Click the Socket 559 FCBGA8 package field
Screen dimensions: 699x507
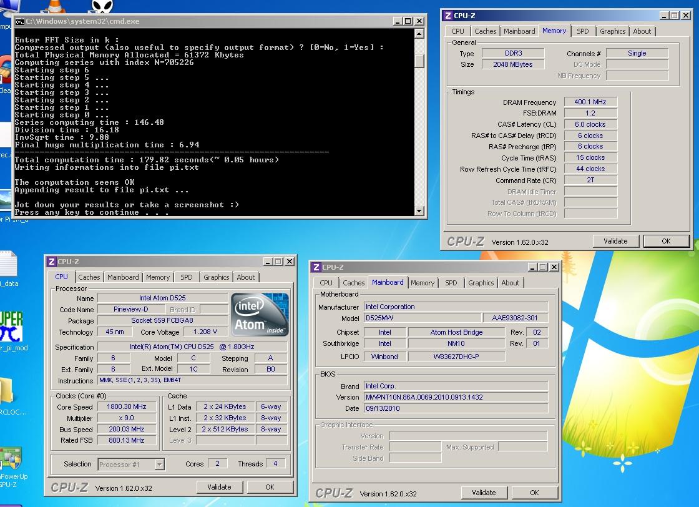pos(162,320)
